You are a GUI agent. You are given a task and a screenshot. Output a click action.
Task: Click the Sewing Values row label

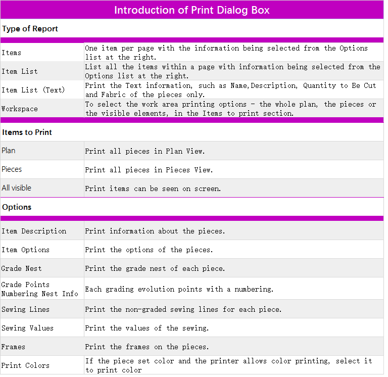(x=27, y=328)
